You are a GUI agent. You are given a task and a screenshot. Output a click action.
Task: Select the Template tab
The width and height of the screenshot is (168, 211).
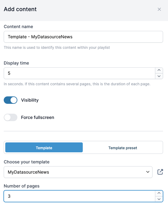[44, 147]
